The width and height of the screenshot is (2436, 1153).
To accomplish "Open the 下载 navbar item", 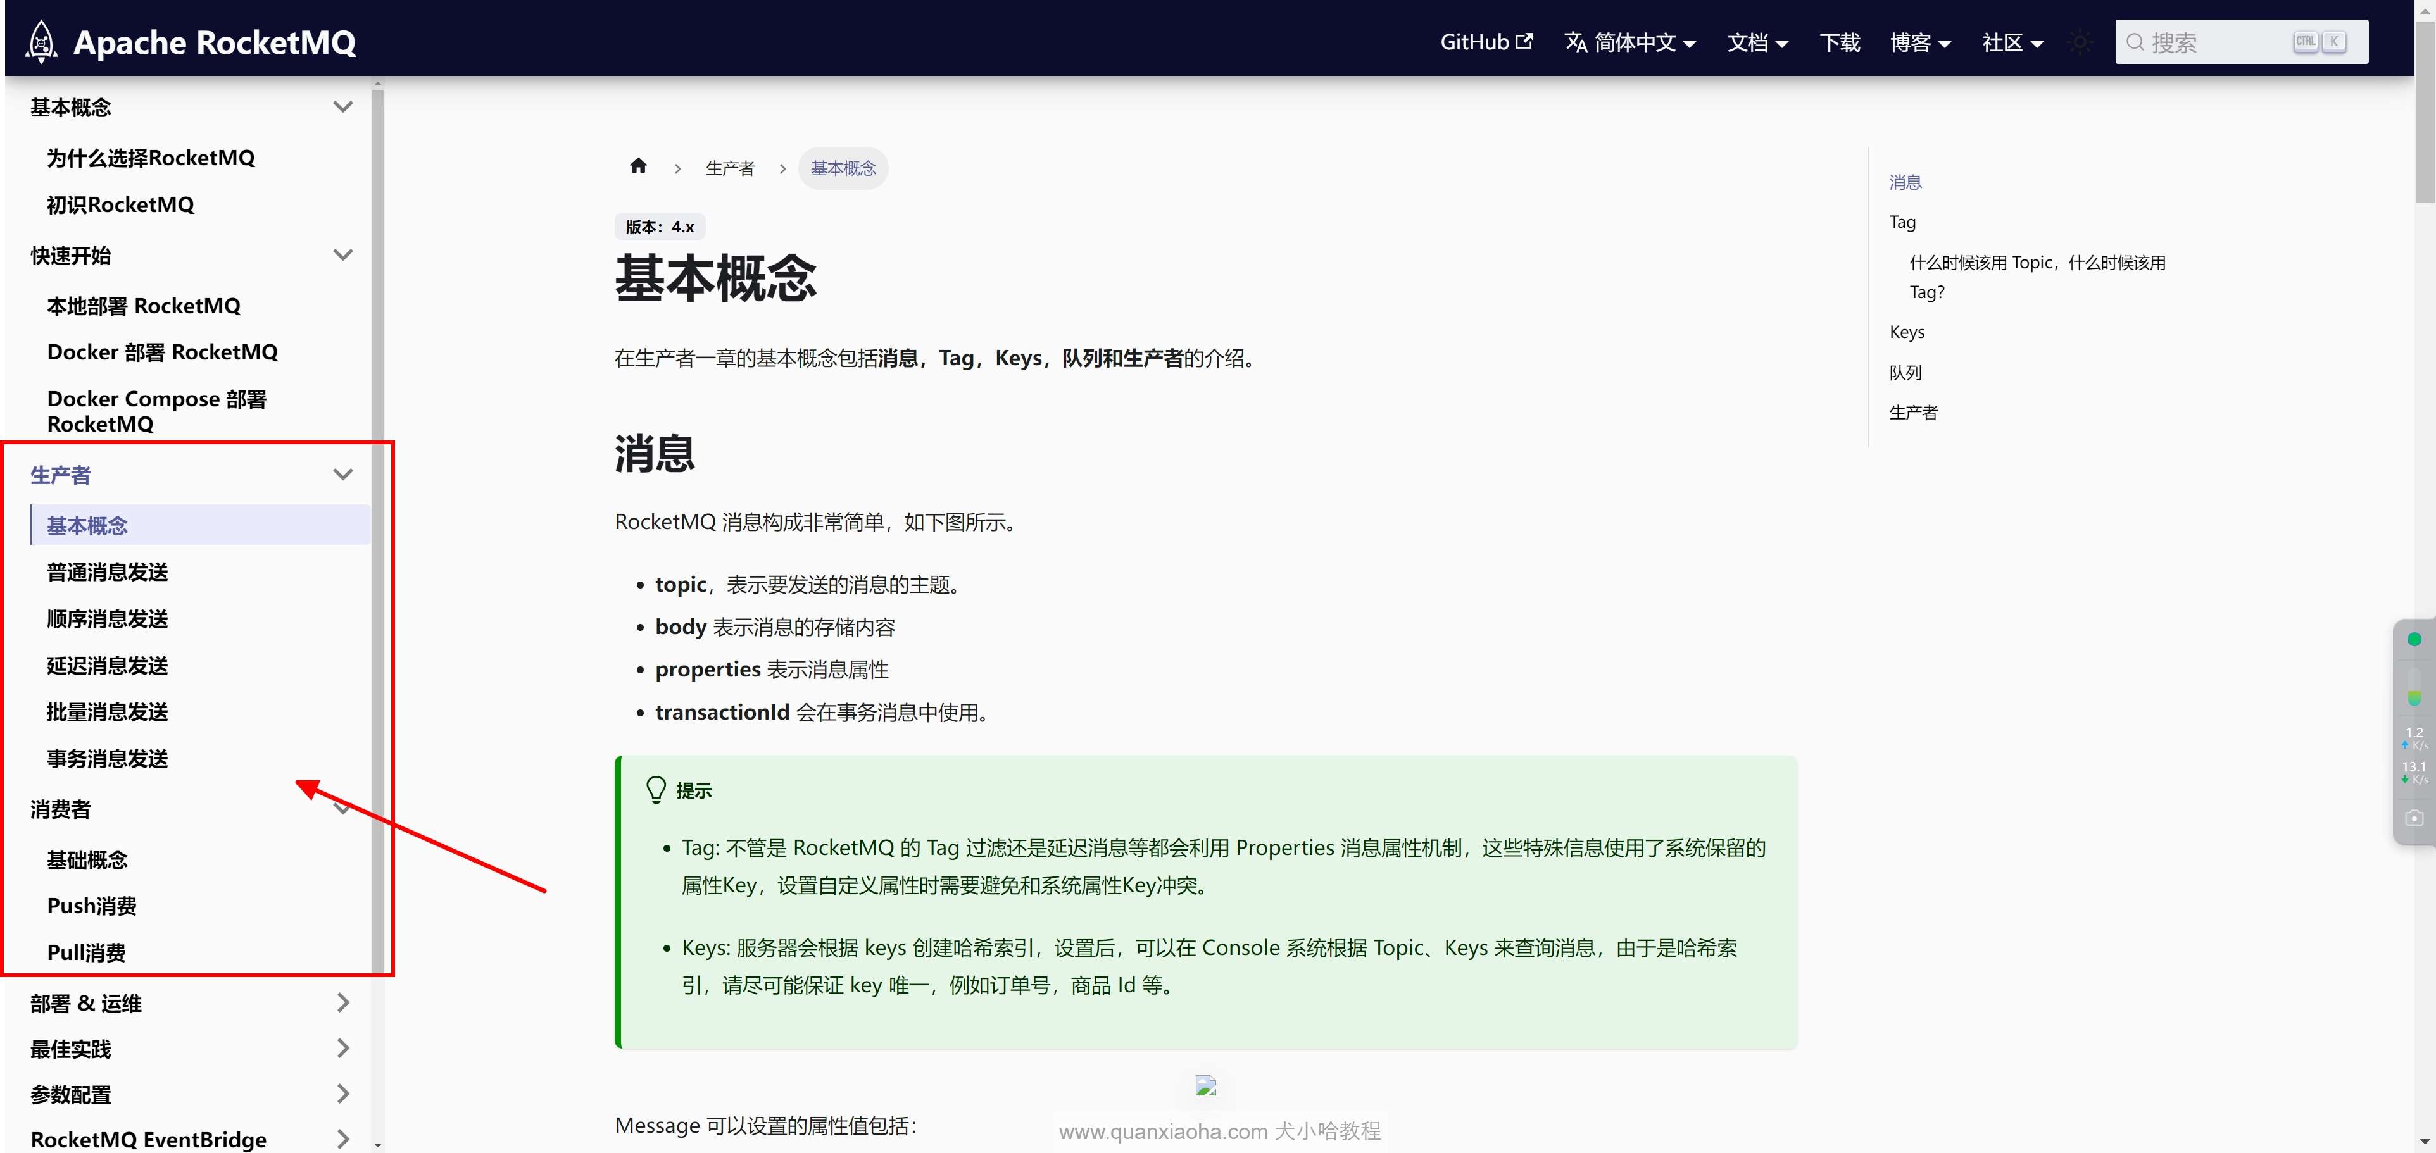I will (1839, 42).
